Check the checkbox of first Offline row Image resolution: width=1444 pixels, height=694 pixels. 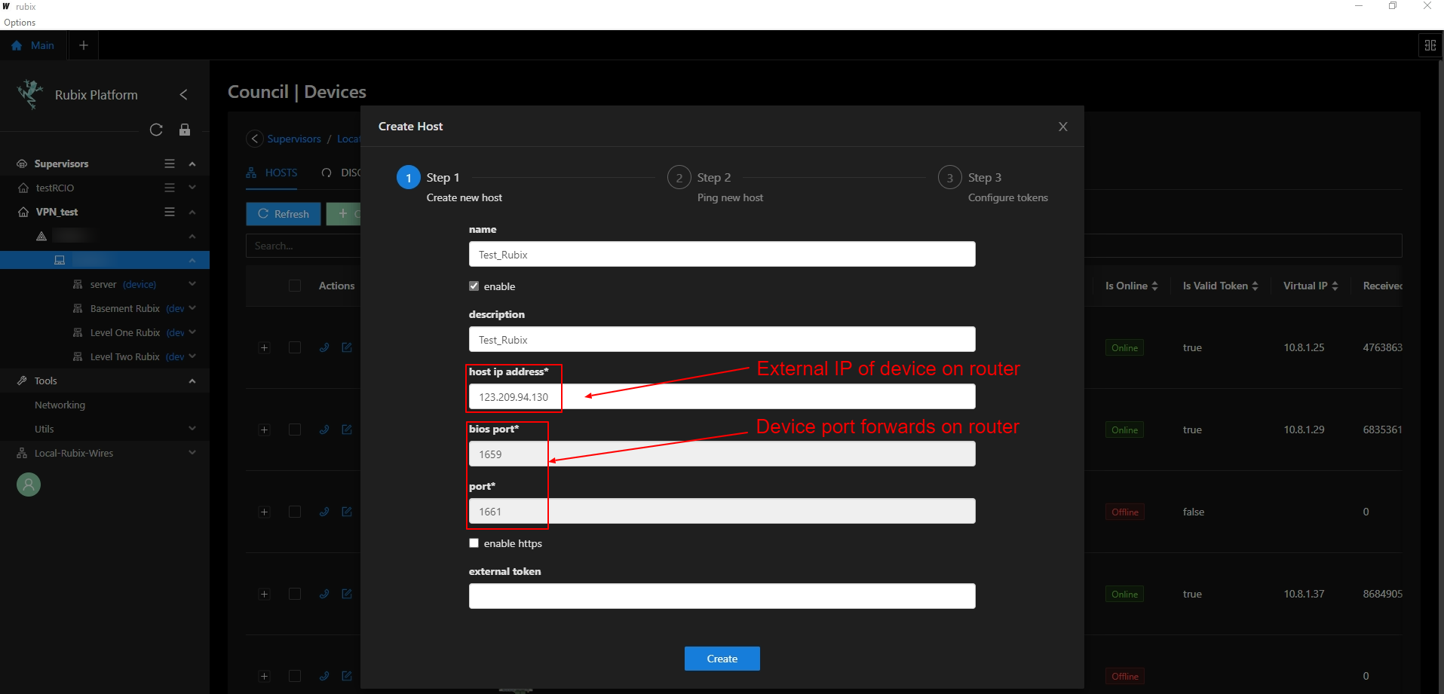click(x=295, y=512)
